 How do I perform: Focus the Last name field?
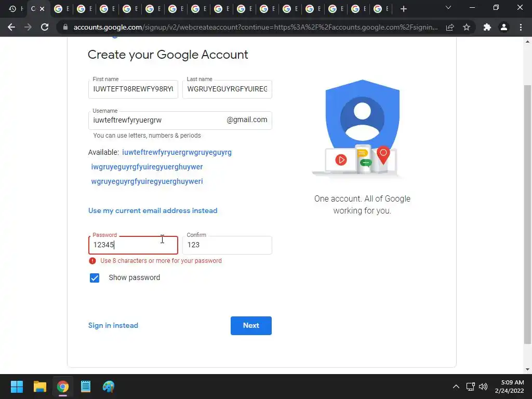click(x=227, y=89)
